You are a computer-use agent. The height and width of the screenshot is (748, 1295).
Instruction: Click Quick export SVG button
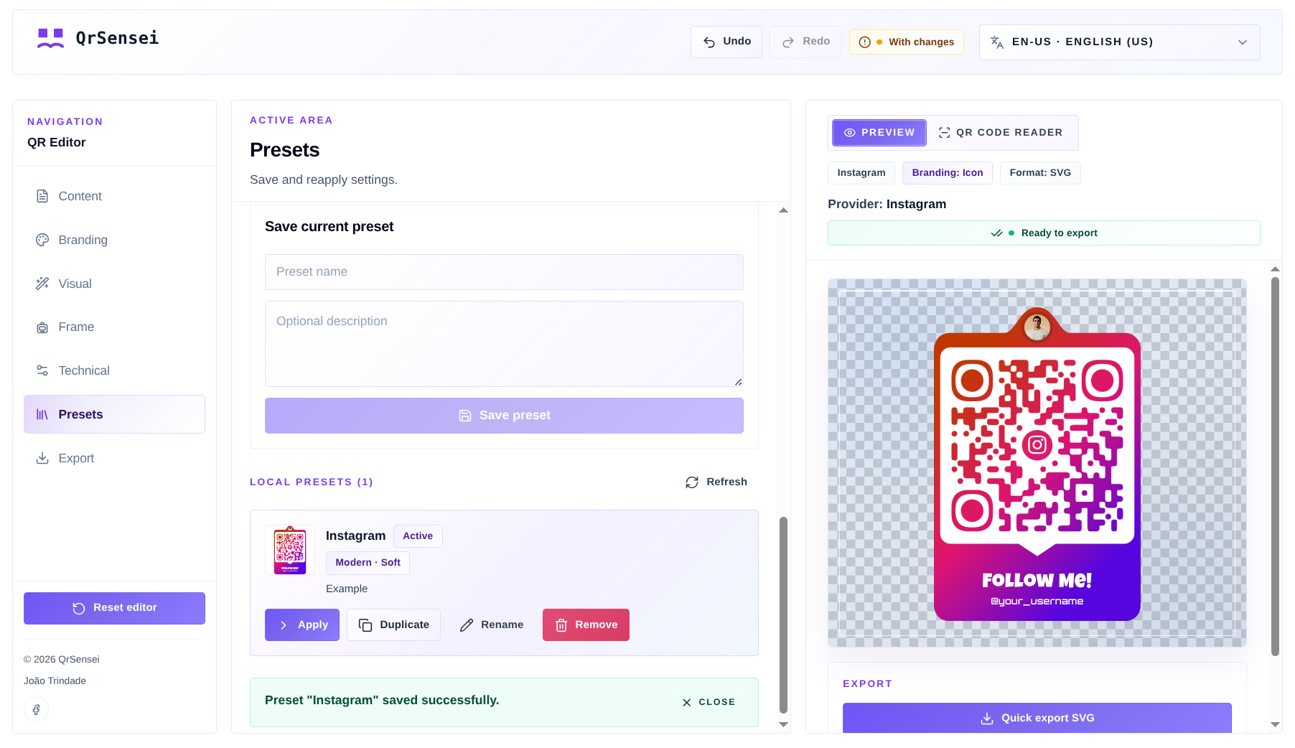coord(1037,719)
